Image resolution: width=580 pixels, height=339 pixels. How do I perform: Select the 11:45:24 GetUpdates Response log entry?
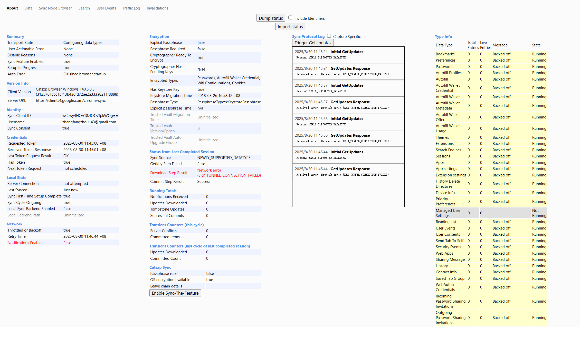[348, 72]
